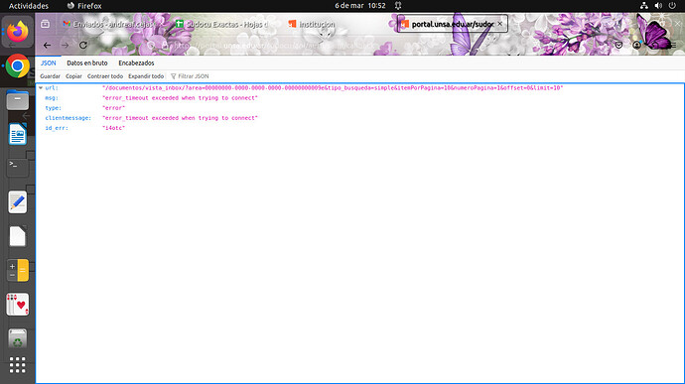Open LibreOffice Writer from the dock
This screenshot has height=384, width=685.
pyautogui.click(x=18, y=134)
